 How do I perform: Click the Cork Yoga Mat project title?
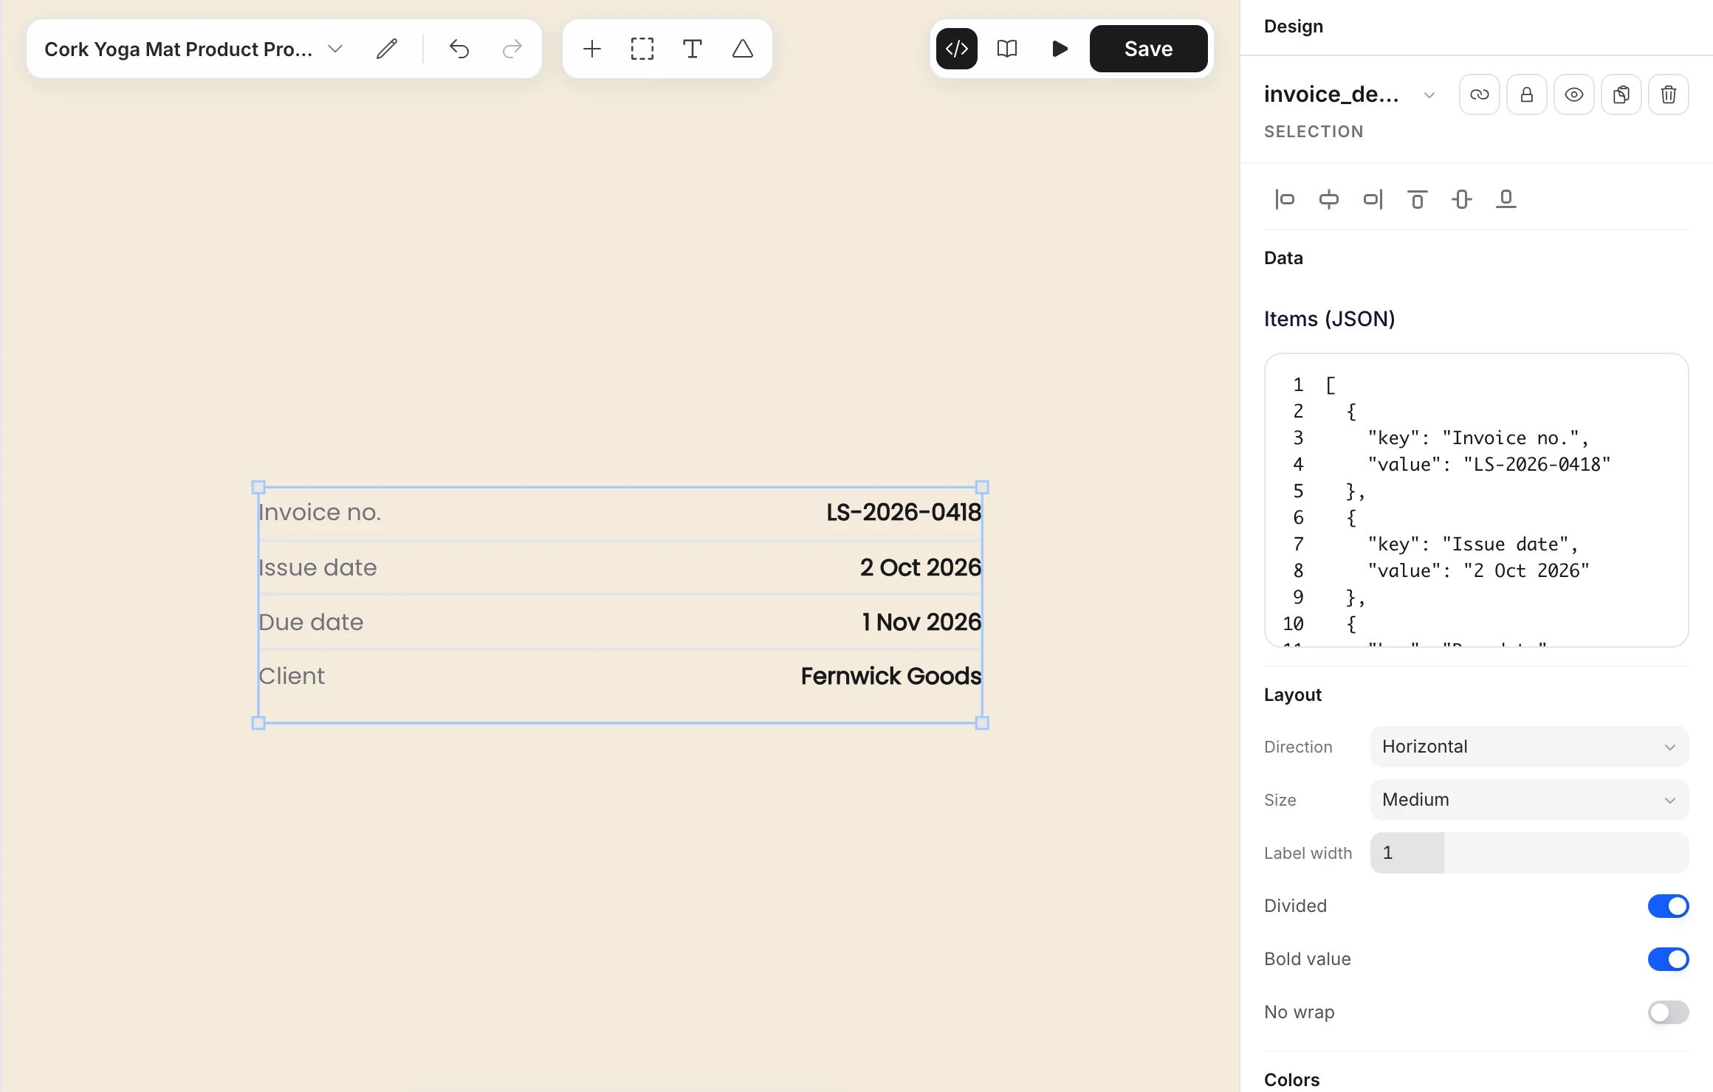179,49
